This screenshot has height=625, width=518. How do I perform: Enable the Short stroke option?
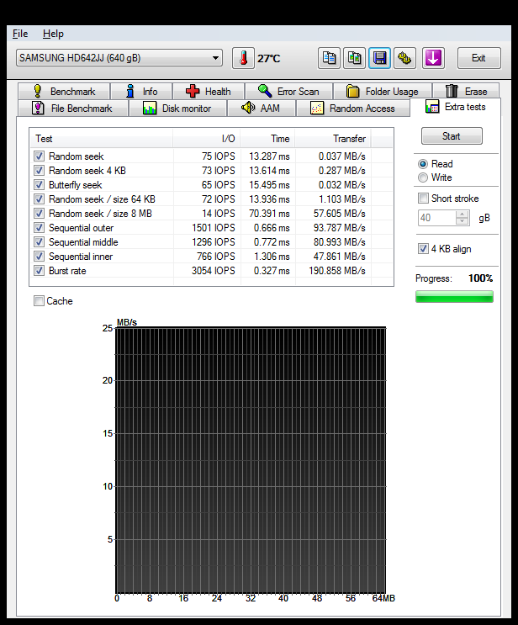coord(423,199)
